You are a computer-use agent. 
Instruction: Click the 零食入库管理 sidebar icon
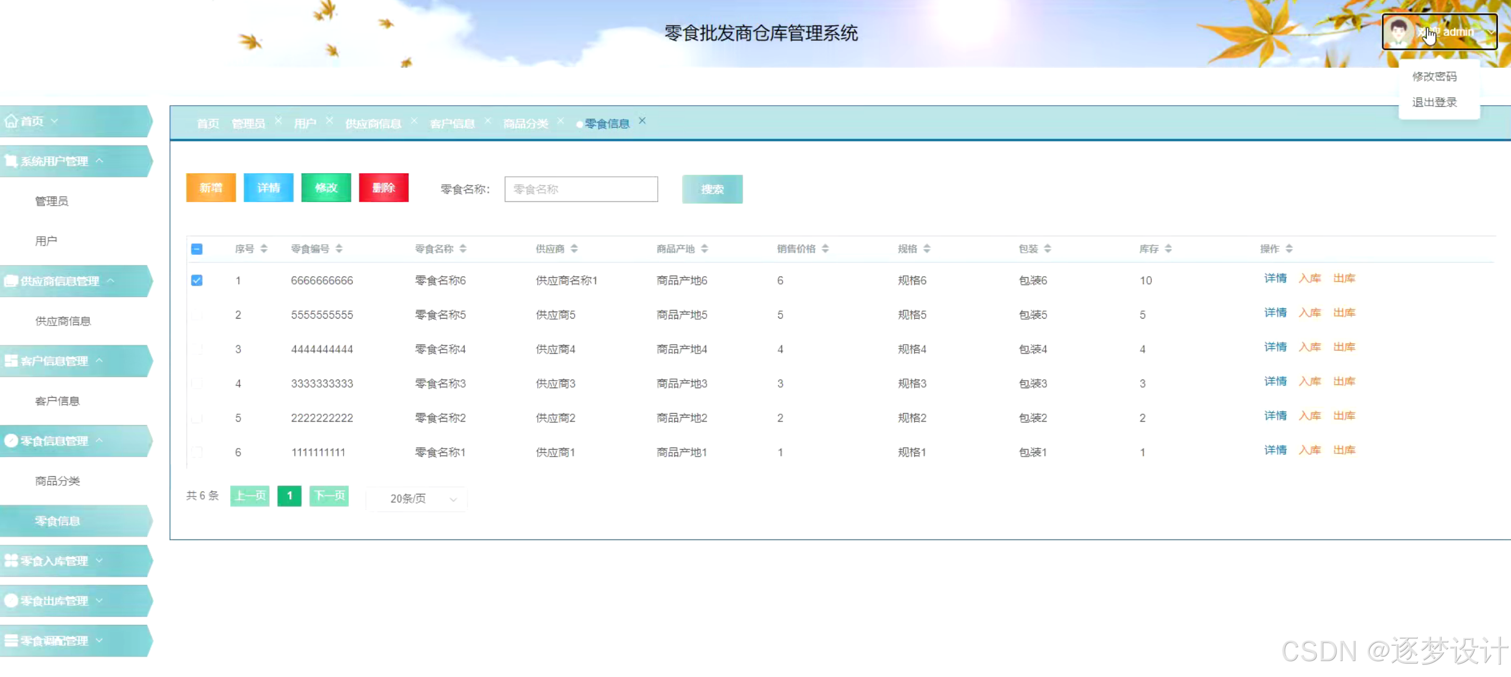pos(11,560)
